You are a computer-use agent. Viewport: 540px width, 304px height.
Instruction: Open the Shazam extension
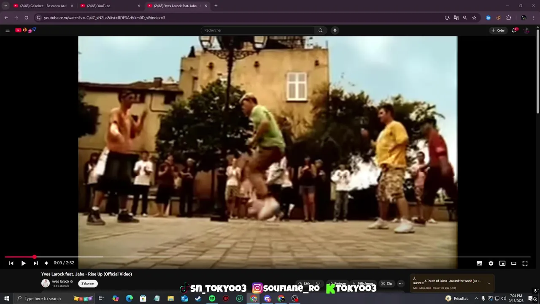(x=488, y=18)
